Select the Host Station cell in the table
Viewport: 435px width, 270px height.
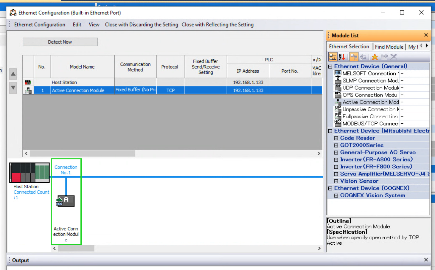click(83, 82)
